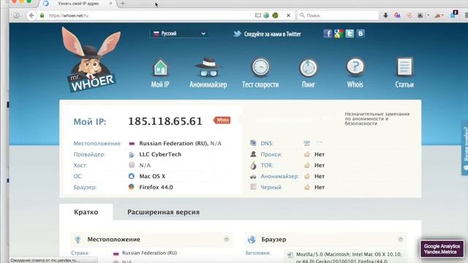Select the Узнать свой IP адрес browser tab
Image resolution: width=468 pixels, height=263 pixels.
78,4
